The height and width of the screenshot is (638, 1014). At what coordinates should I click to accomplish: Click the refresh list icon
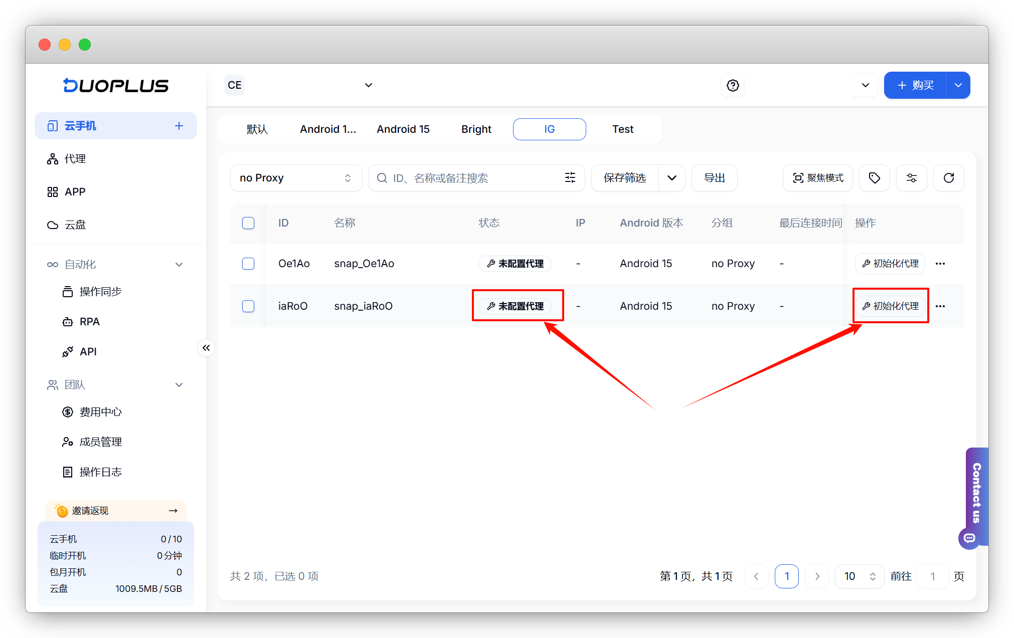(x=948, y=178)
